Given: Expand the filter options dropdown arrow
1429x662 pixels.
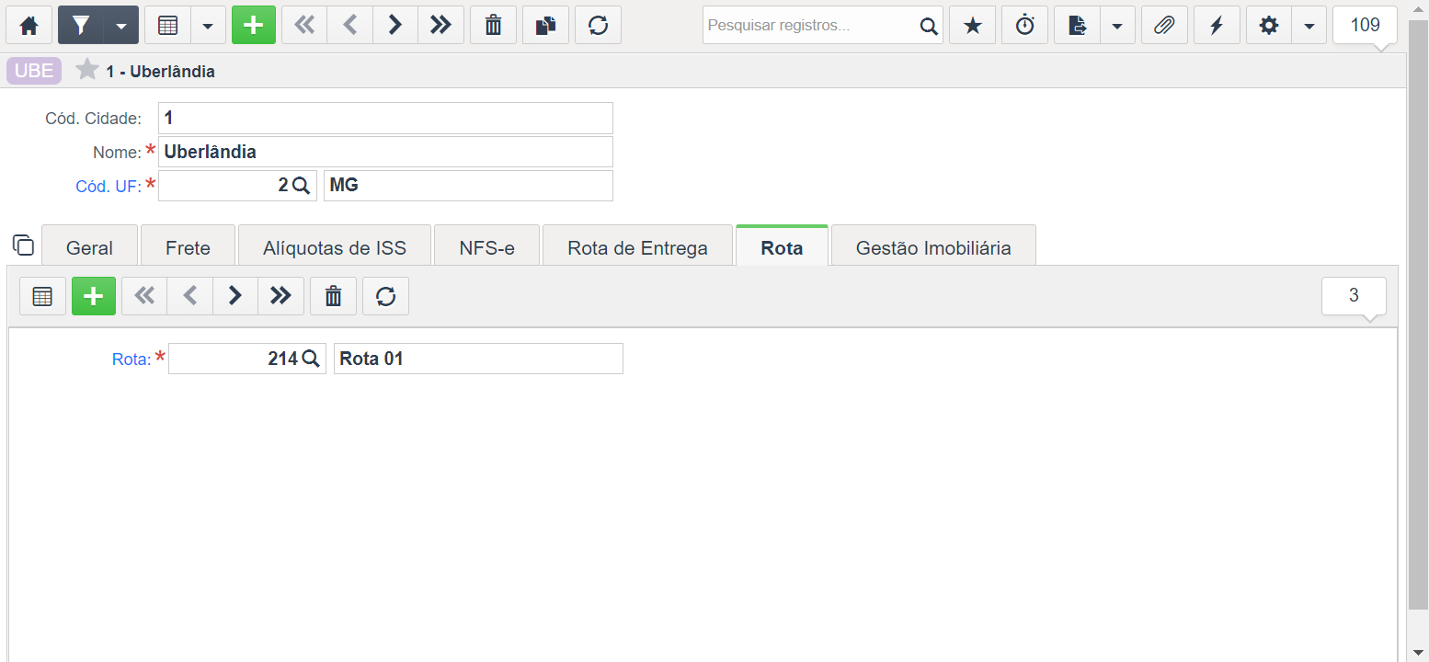Looking at the screenshot, I should (121, 25).
